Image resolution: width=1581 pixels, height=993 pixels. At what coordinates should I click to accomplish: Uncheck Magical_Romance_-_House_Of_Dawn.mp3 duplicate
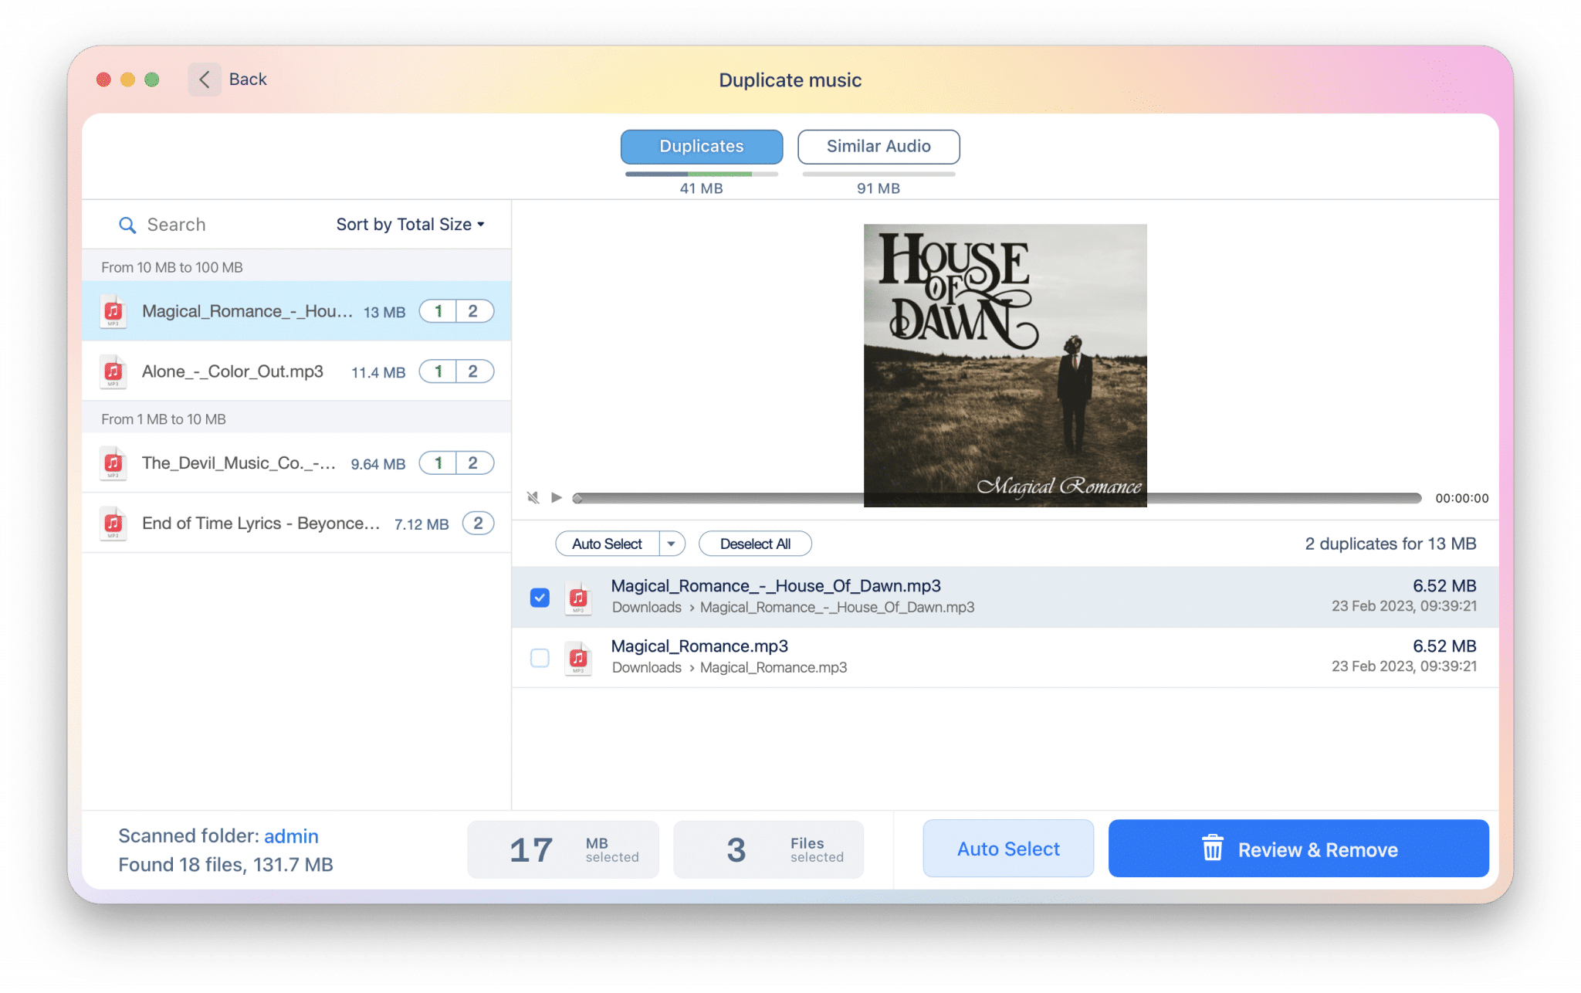tap(540, 597)
